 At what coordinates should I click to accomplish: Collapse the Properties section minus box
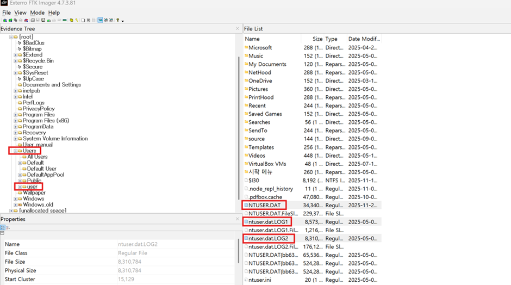pos(2,233)
